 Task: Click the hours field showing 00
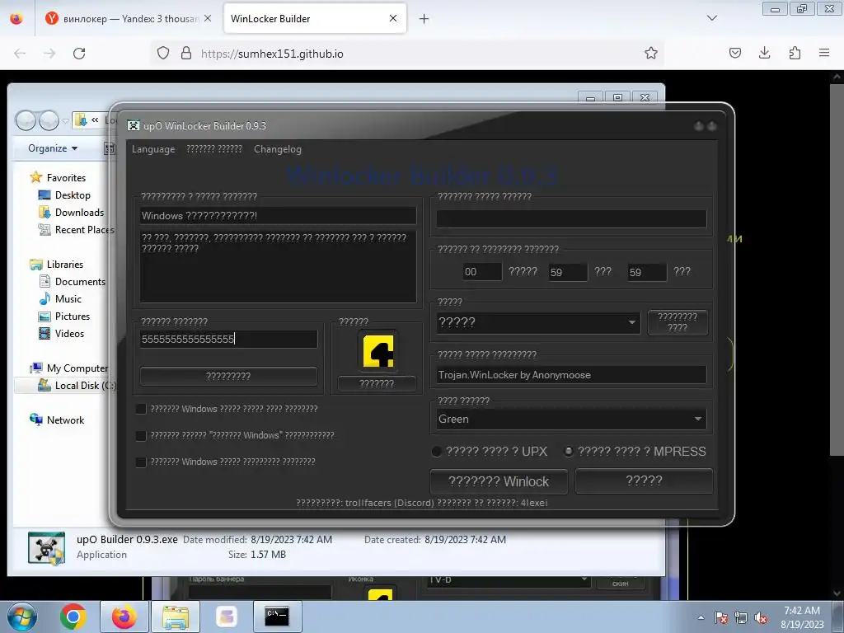(x=482, y=272)
